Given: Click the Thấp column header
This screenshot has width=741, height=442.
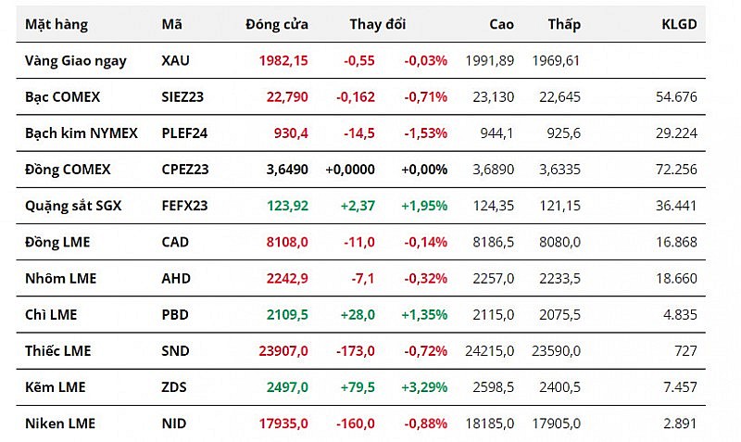Looking at the screenshot, I should tap(564, 24).
